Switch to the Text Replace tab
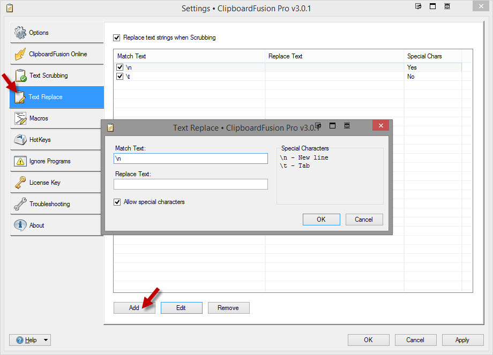 click(x=56, y=97)
